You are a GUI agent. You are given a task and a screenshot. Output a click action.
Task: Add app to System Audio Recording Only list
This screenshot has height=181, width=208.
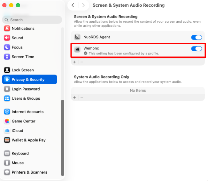point(74,98)
